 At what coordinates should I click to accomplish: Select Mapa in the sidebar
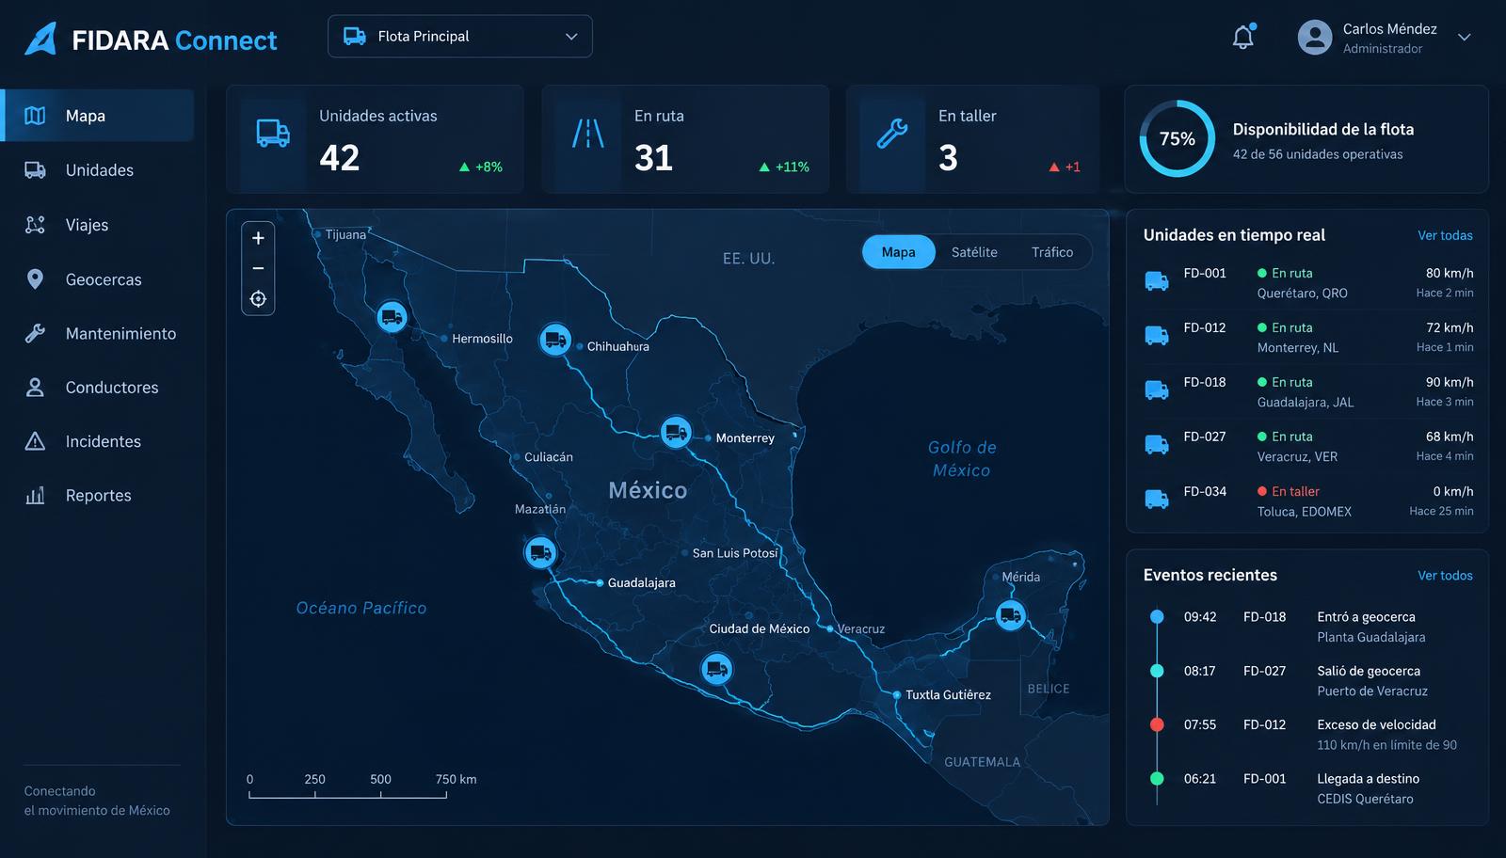(99, 116)
